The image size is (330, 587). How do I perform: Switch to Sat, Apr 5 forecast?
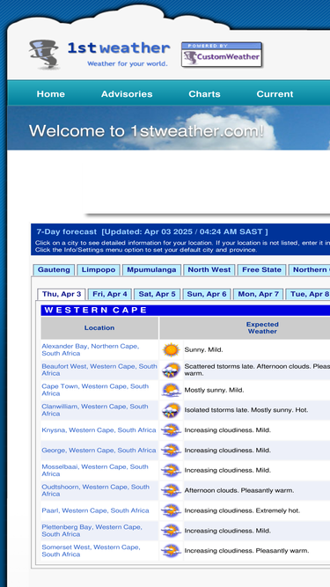point(158,294)
